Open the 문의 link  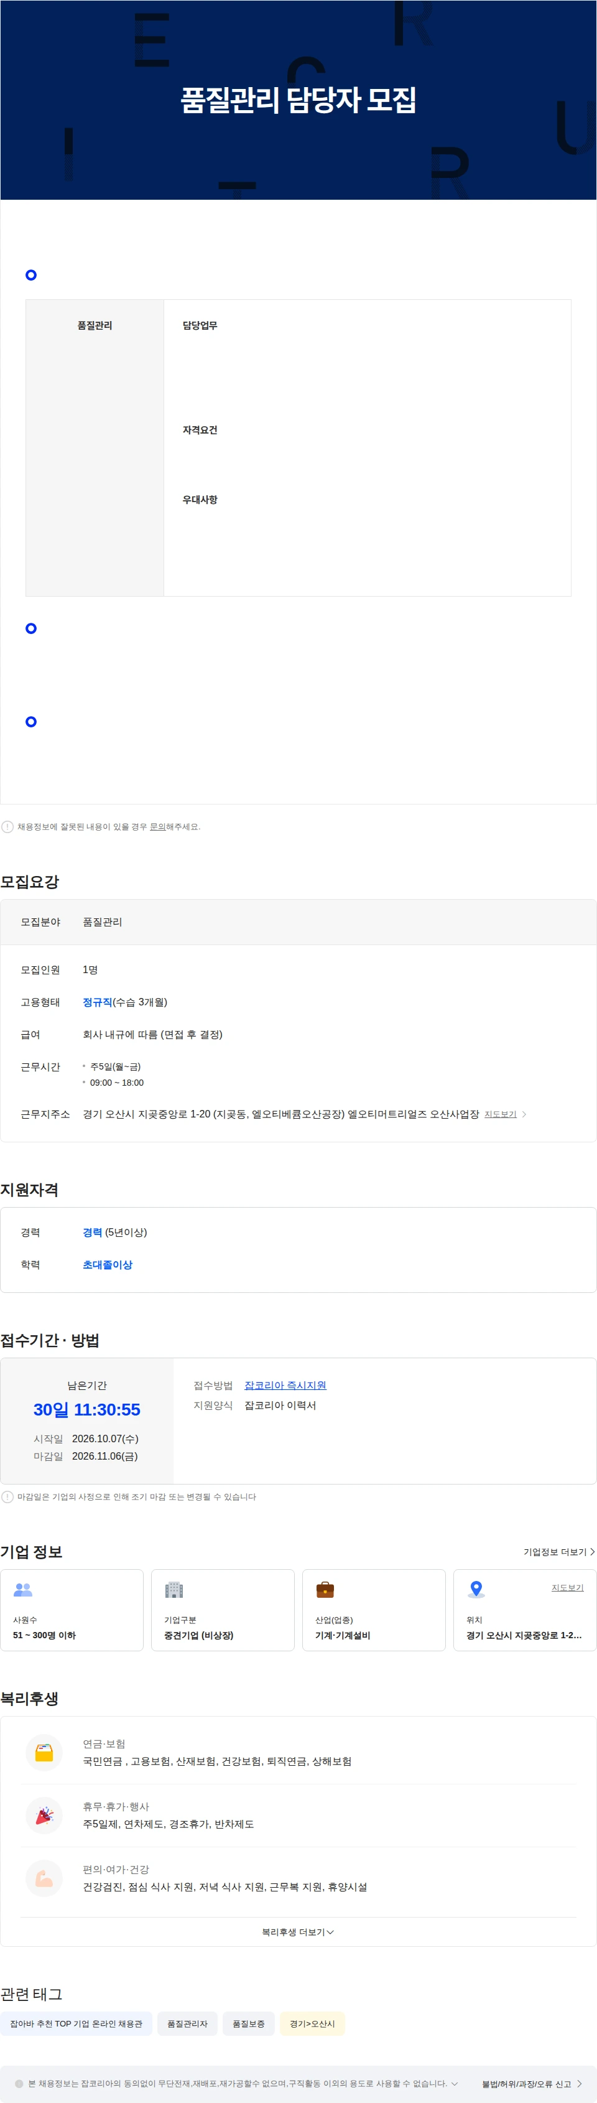[x=157, y=826]
